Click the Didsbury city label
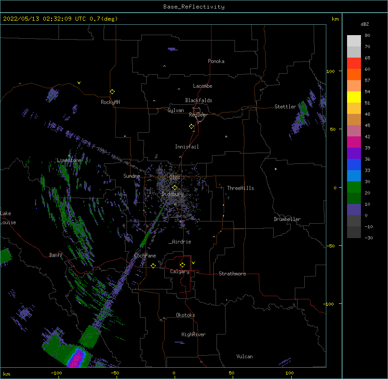The image size is (388, 379). pos(173,194)
